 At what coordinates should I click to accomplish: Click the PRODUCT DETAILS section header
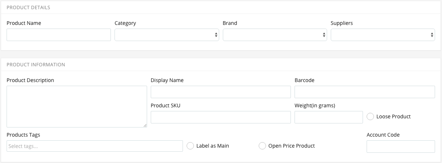click(x=29, y=7)
